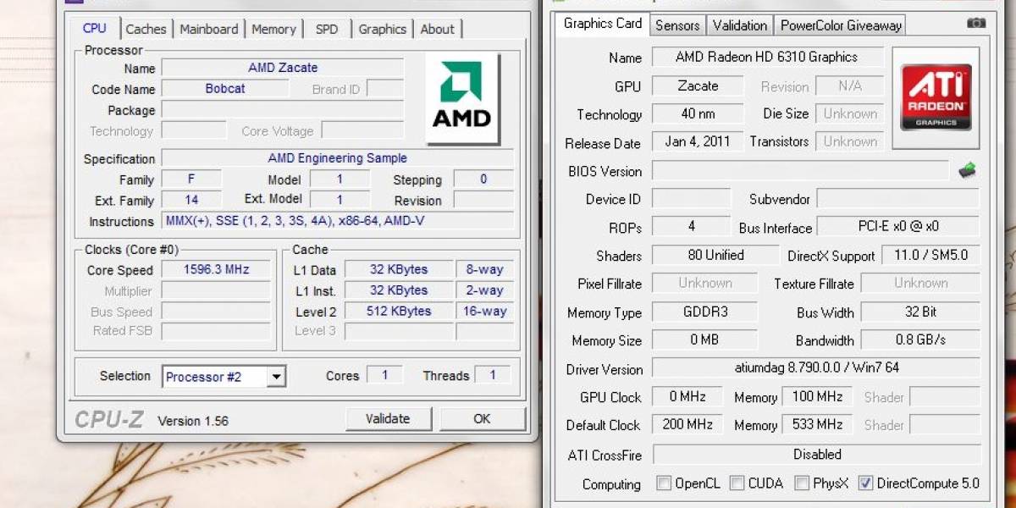Viewport: 1016px width, 508px height.
Task: Click the 16-way cache associativity value
Action: [x=485, y=312]
